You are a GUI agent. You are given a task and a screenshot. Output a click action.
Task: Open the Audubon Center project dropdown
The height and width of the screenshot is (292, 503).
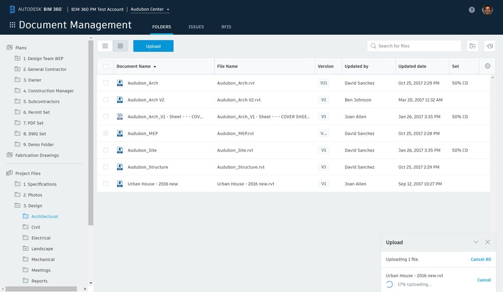click(150, 9)
